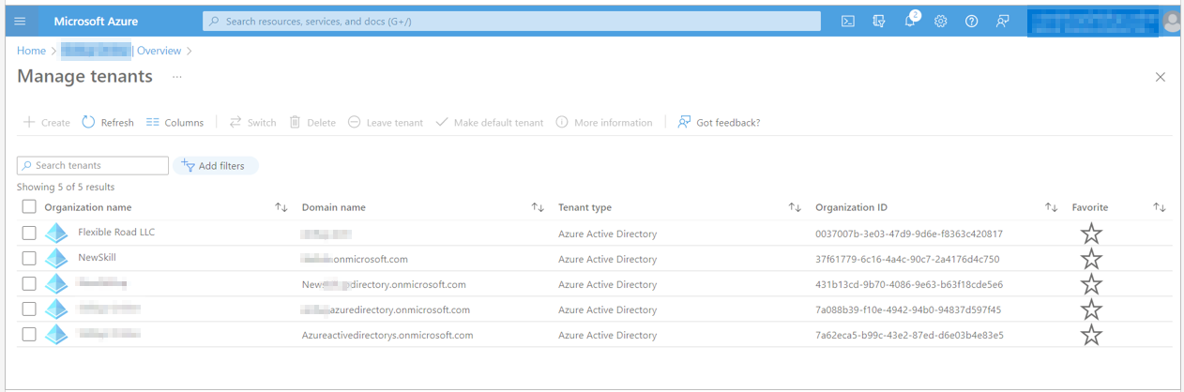Open Cloud Shell from the top bar
The width and height of the screenshot is (1184, 392).
click(x=847, y=21)
